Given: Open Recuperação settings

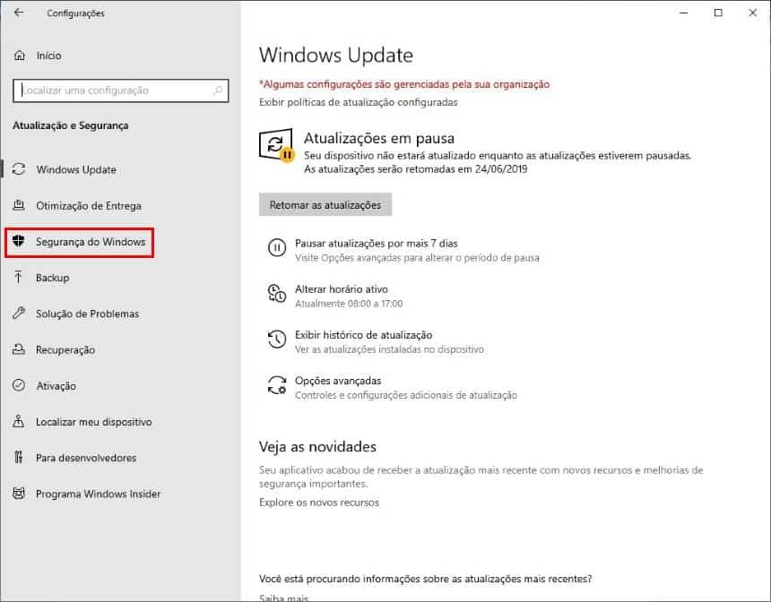Looking at the screenshot, I should click(65, 350).
